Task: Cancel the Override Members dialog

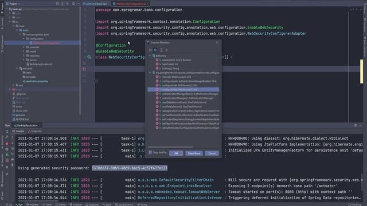Action: click(x=212, y=153)
